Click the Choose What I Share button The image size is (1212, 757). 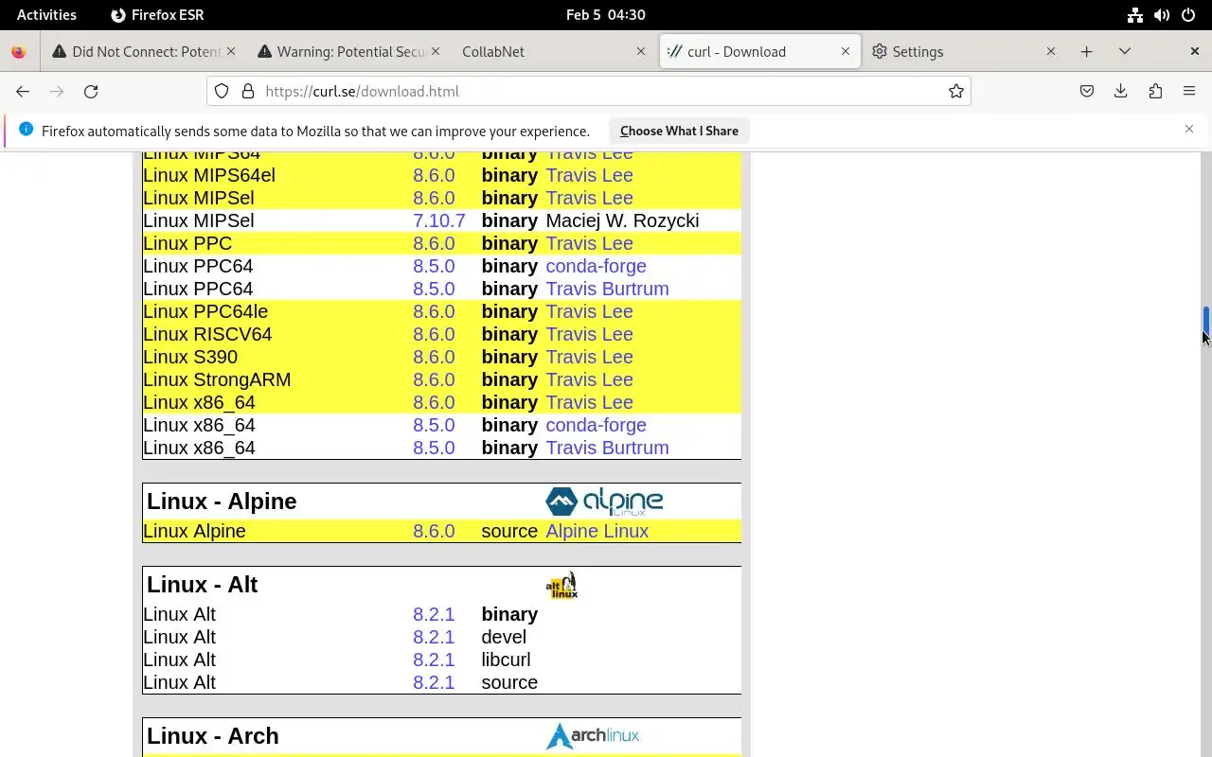(679, 131)
